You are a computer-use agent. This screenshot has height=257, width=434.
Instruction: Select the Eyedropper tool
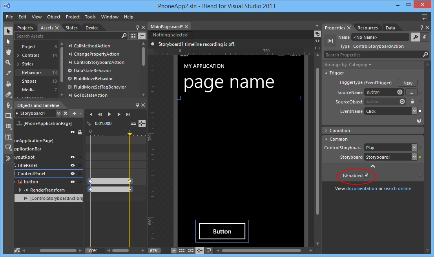click(x=8, y=73)
